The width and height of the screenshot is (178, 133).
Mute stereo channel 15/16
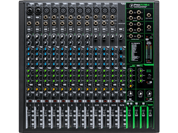(122, 101)
